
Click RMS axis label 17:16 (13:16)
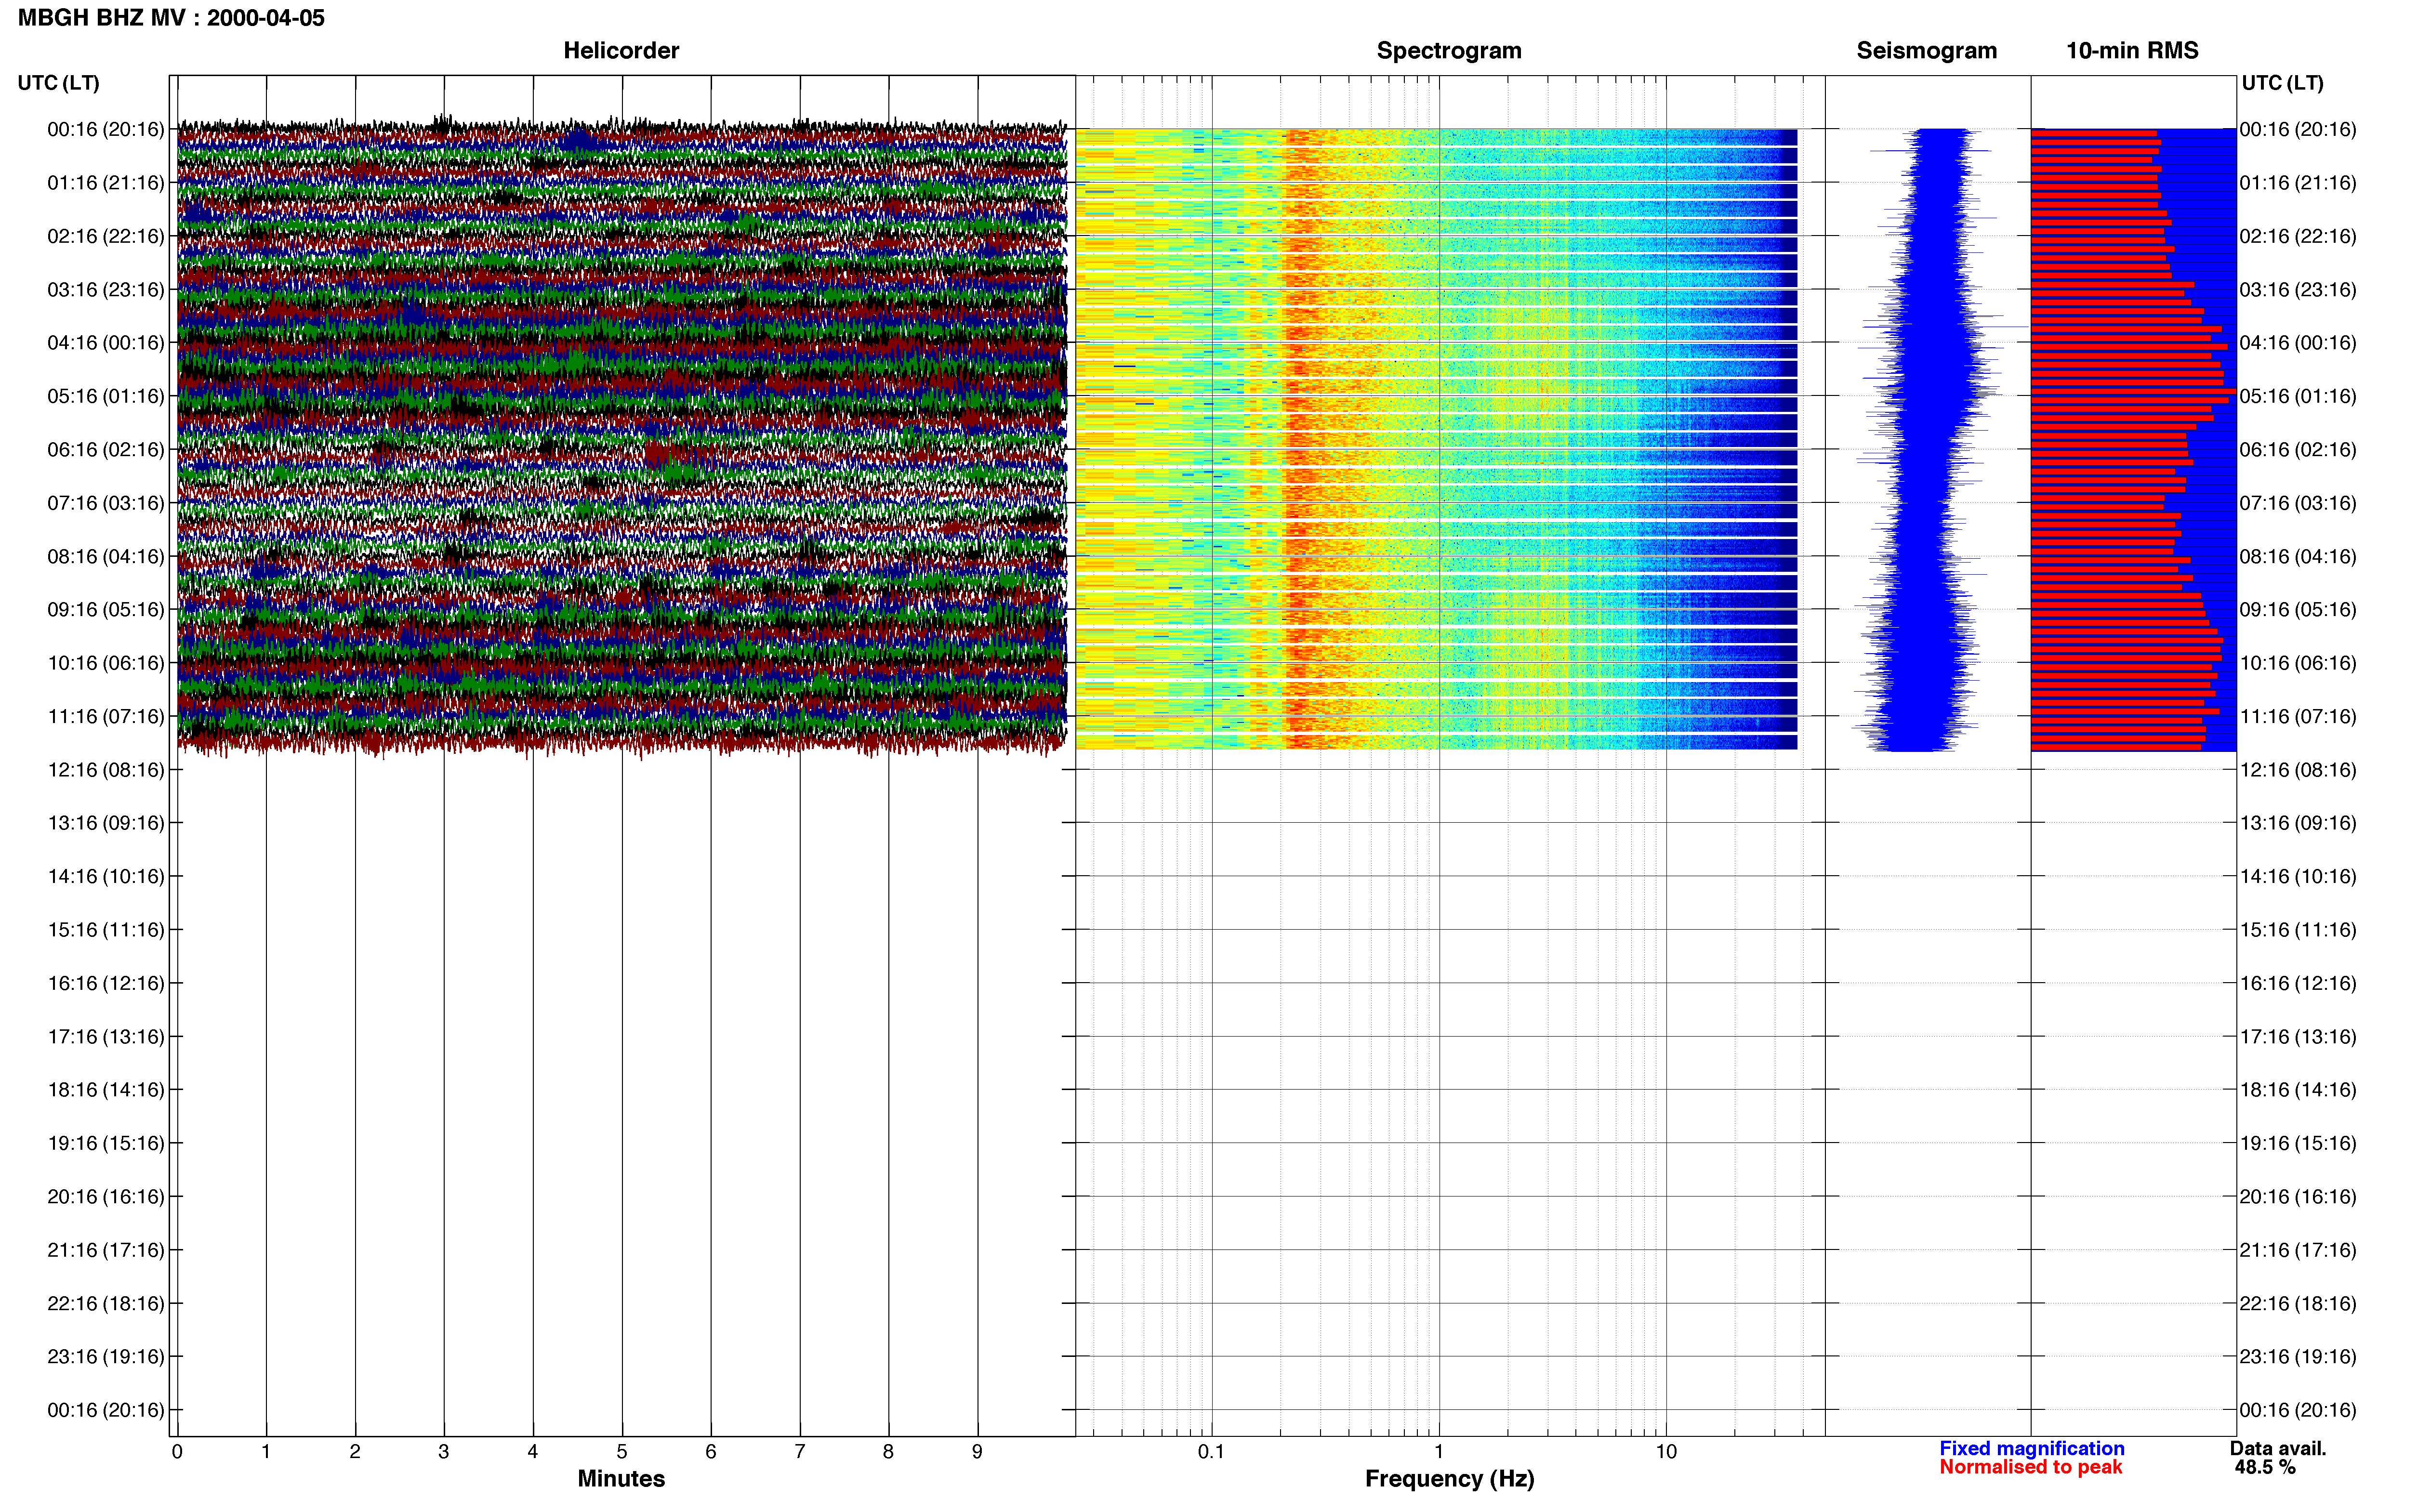pyautogui.click(x=2298, y=1037)
